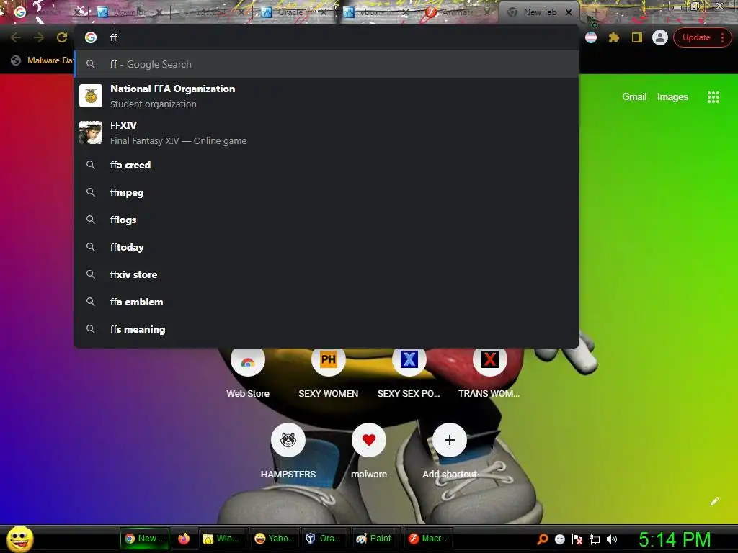This screenshot has height=553, width=738.
Task: Select the FFXIV Final Fantasy suggestion
Action: tap(326, 132)
